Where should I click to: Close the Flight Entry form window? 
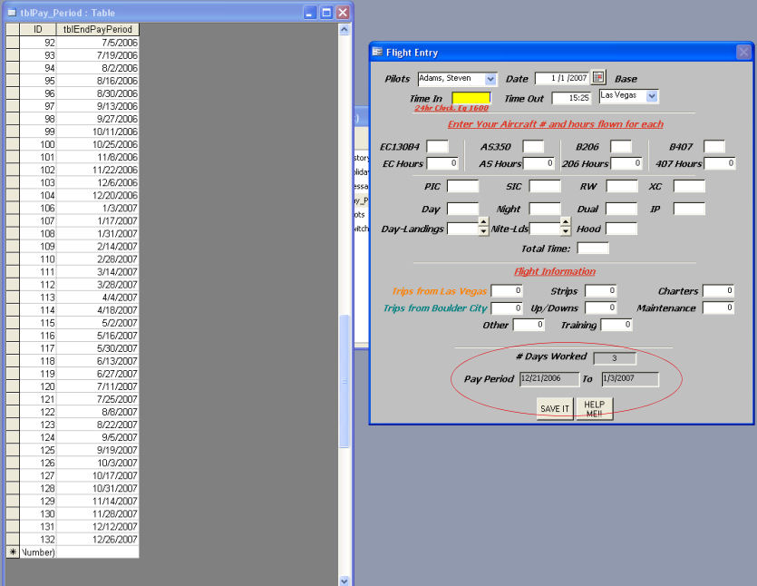[742, 53]
